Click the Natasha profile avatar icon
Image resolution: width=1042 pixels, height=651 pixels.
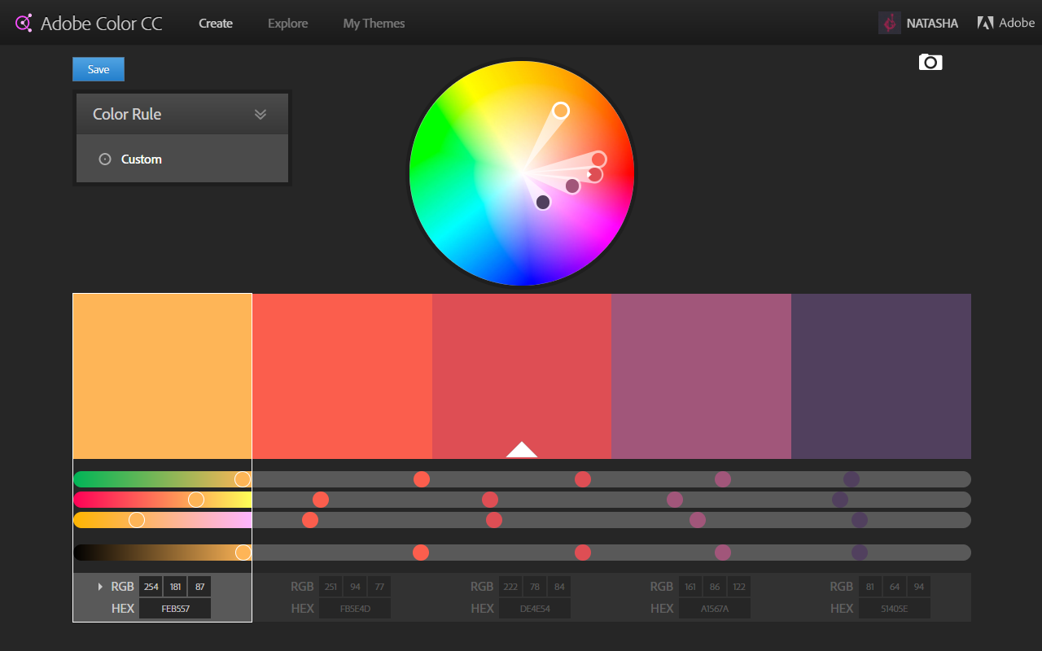pos(890,23)
